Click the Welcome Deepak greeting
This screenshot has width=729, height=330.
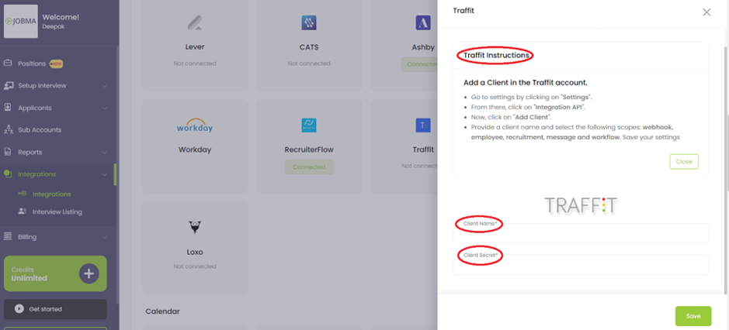(x=61, y=22)
